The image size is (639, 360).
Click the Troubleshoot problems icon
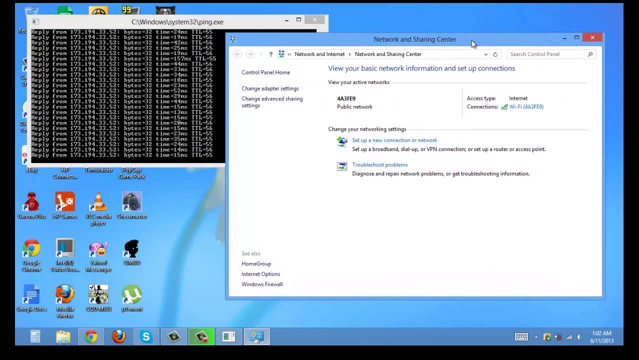coord(342,166)
